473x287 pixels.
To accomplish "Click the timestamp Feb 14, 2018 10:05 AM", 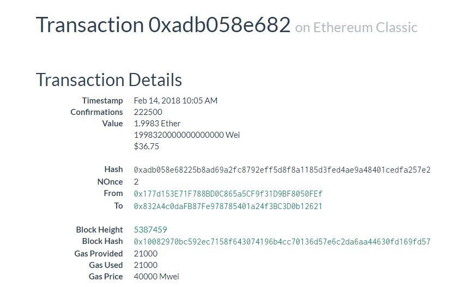I will (x=175, y=101).
